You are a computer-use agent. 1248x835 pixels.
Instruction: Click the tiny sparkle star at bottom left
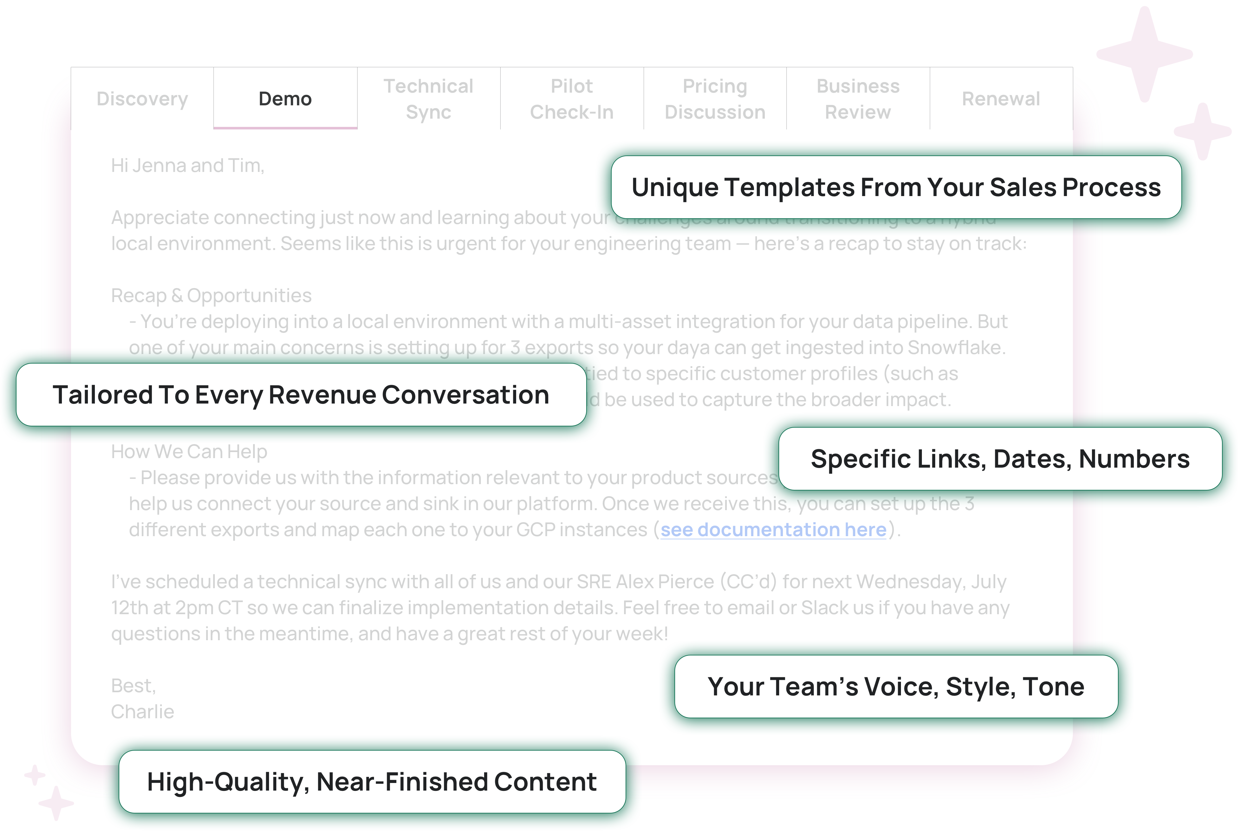click(x=35, y=775)
